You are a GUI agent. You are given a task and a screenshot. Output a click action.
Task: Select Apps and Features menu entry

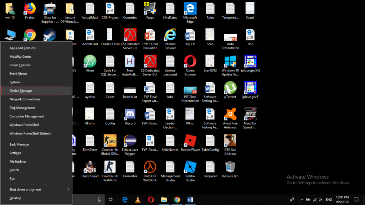tap(36, 48)
